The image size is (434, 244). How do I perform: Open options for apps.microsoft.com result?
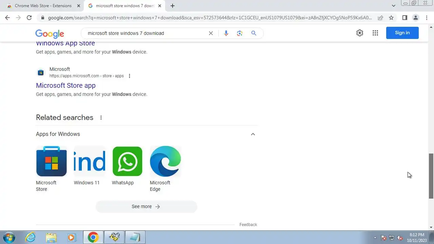pyautogui.click(x=130, y=76)
